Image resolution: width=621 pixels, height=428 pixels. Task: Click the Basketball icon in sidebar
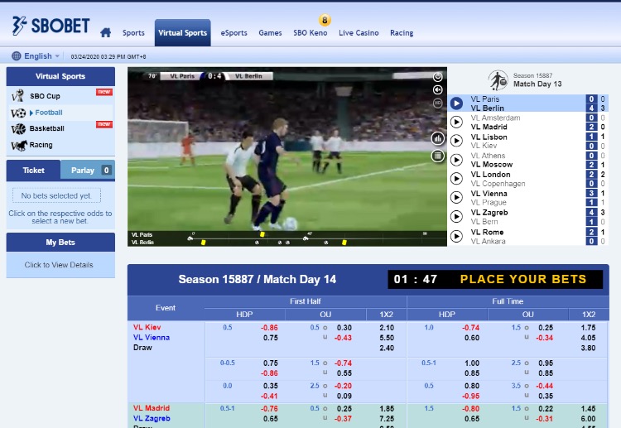click(18, 128)
